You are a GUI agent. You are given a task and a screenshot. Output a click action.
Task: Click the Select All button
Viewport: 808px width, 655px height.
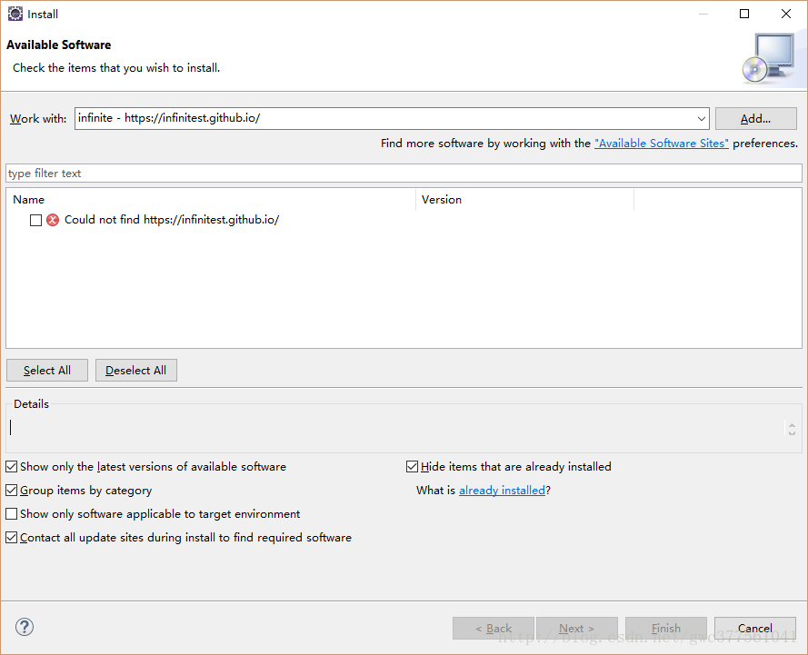click(47, 371)
